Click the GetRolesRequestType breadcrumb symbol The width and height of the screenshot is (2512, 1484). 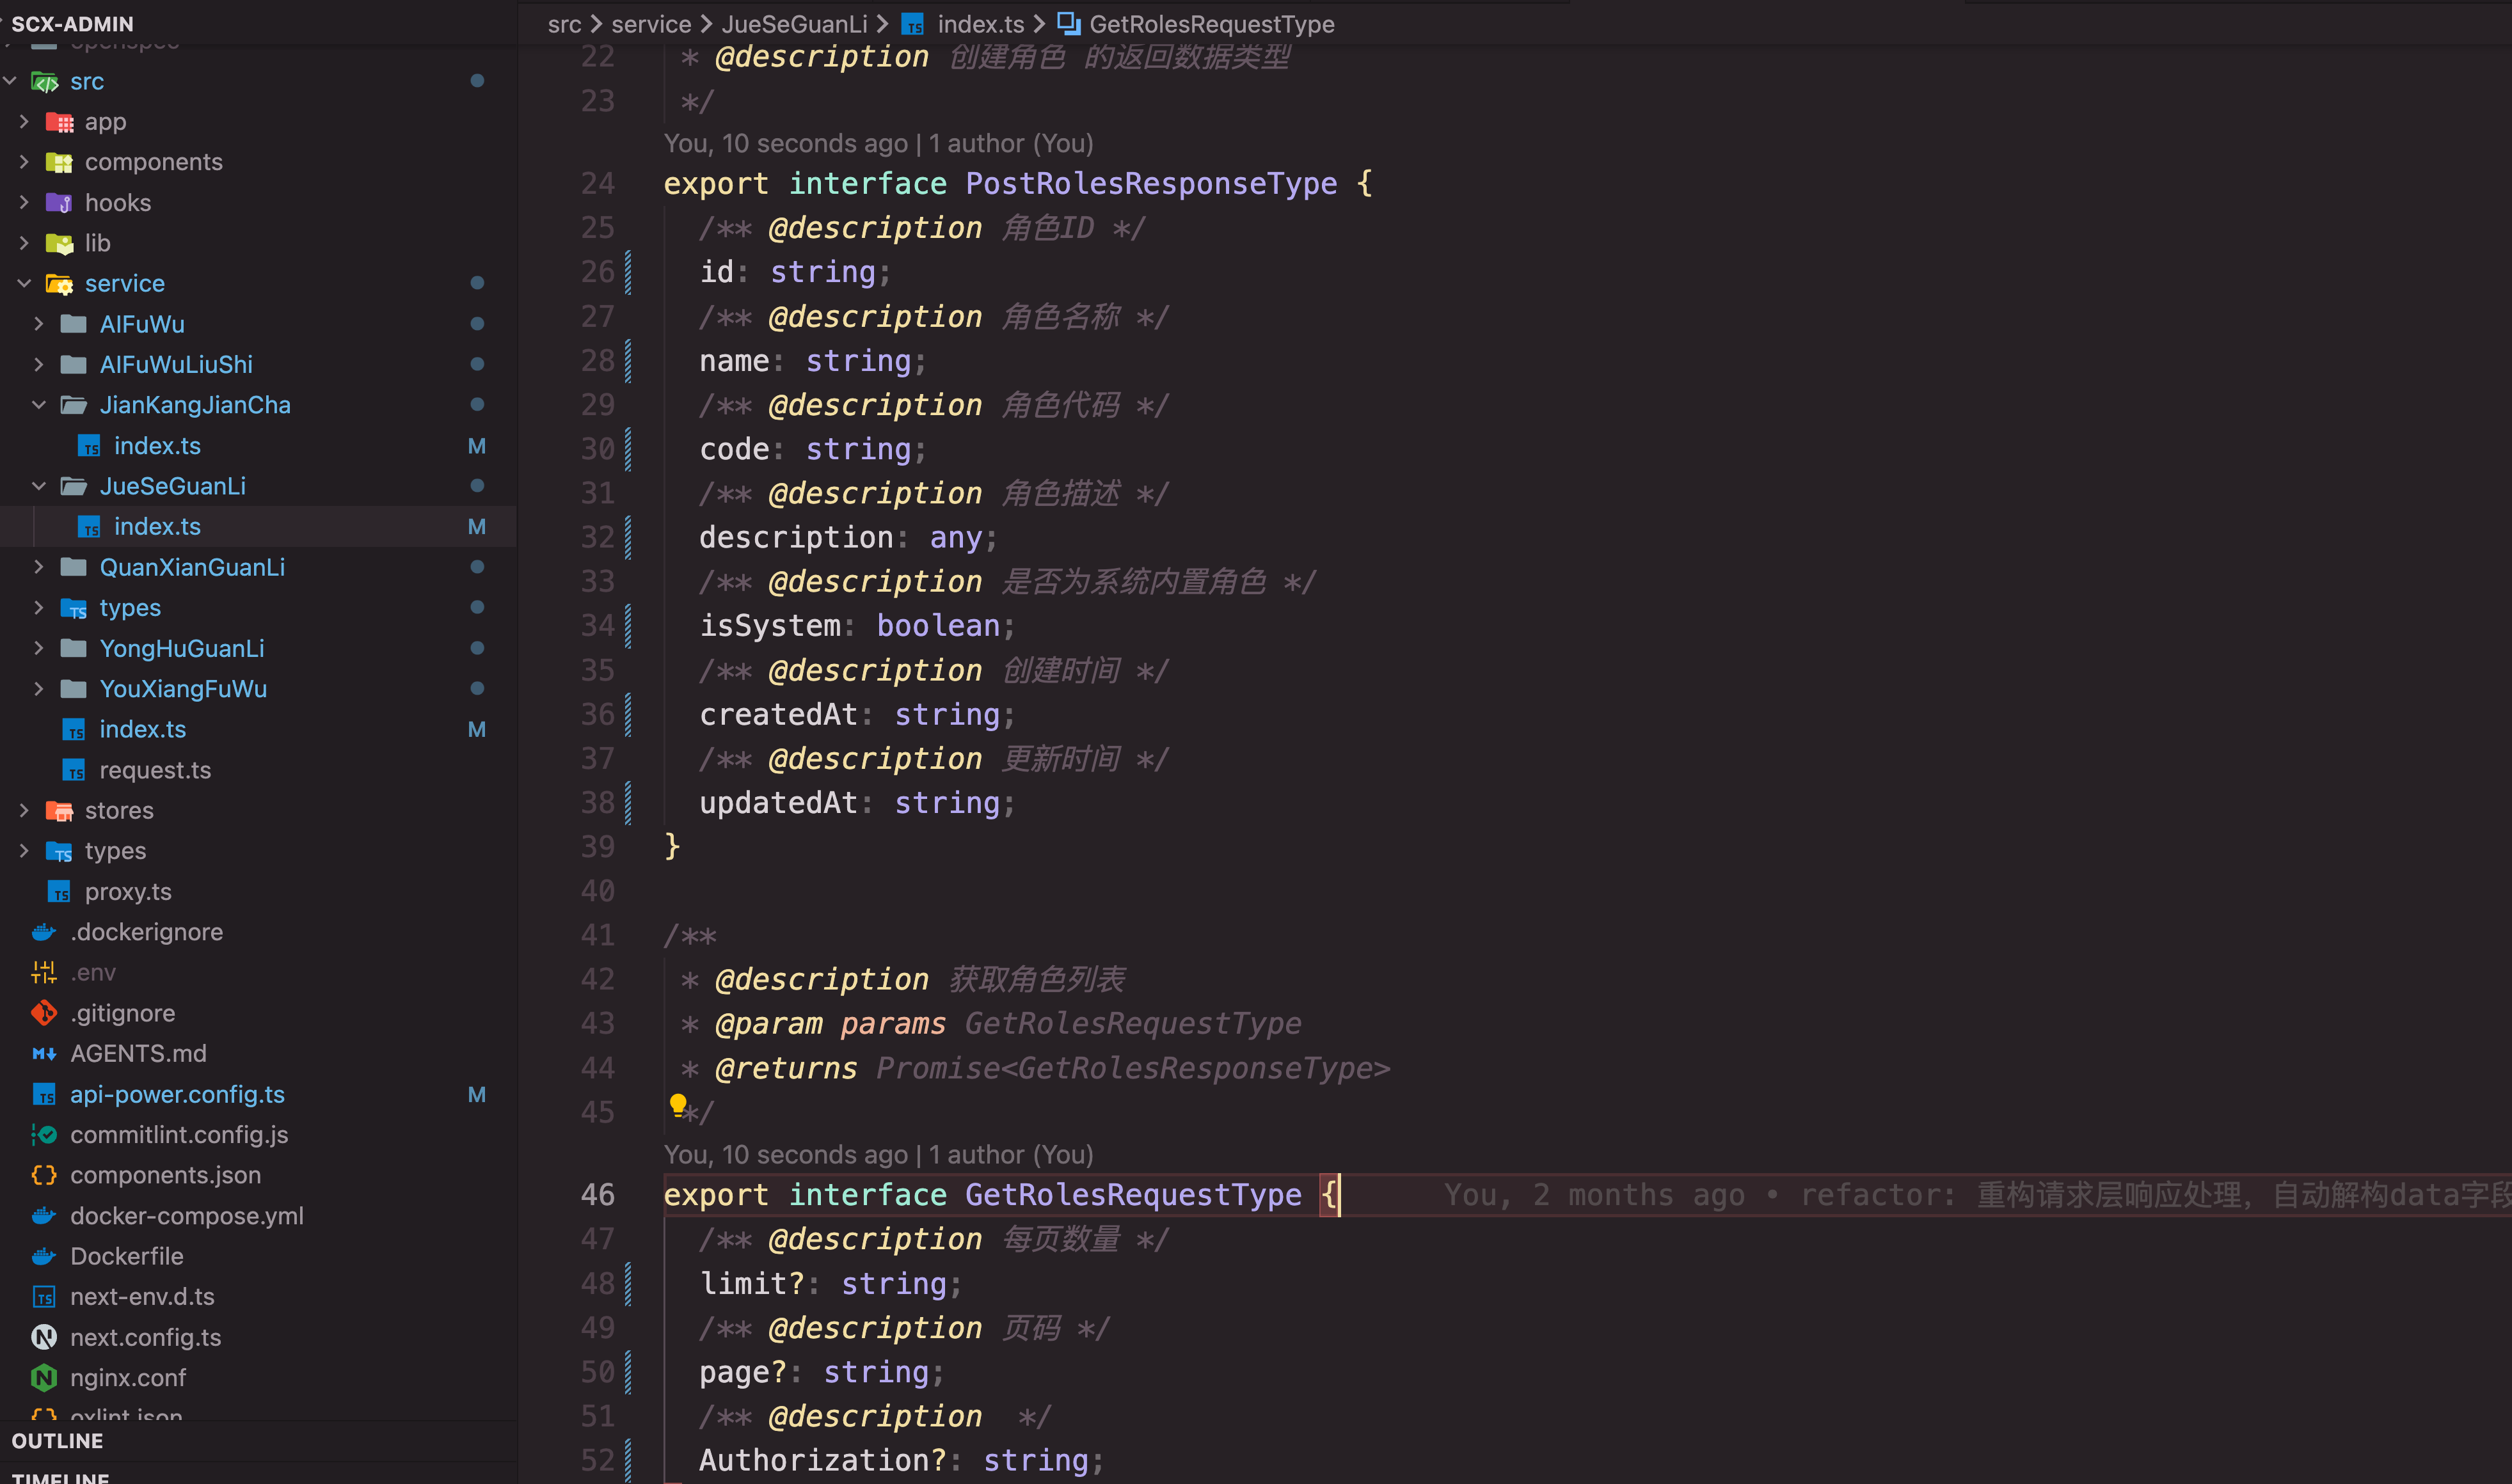coord(1211,24)
